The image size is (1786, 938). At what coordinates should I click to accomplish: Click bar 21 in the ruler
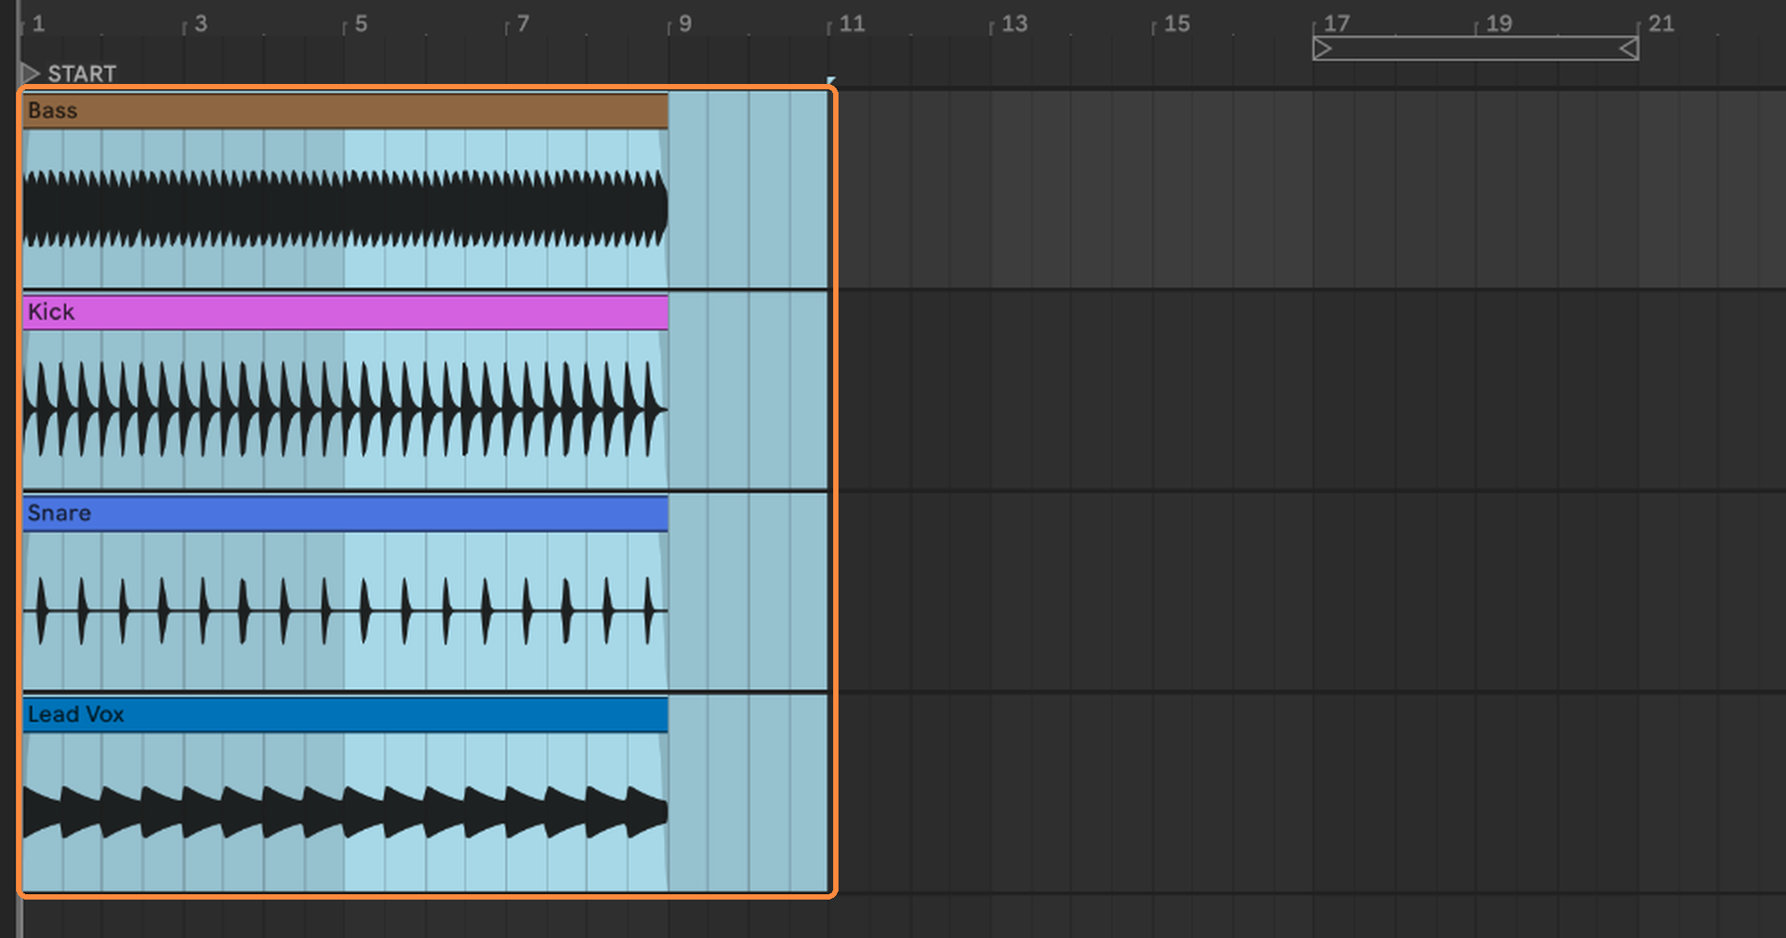tap(1661, 24)
